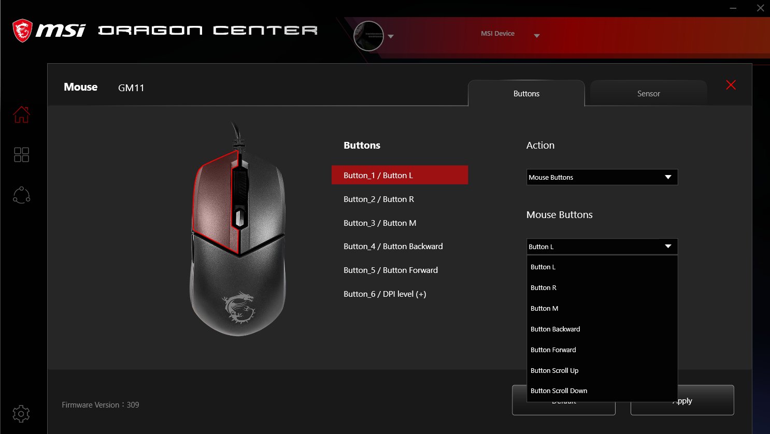
Task: Select the Buttons tab
Action: (526, 94)
